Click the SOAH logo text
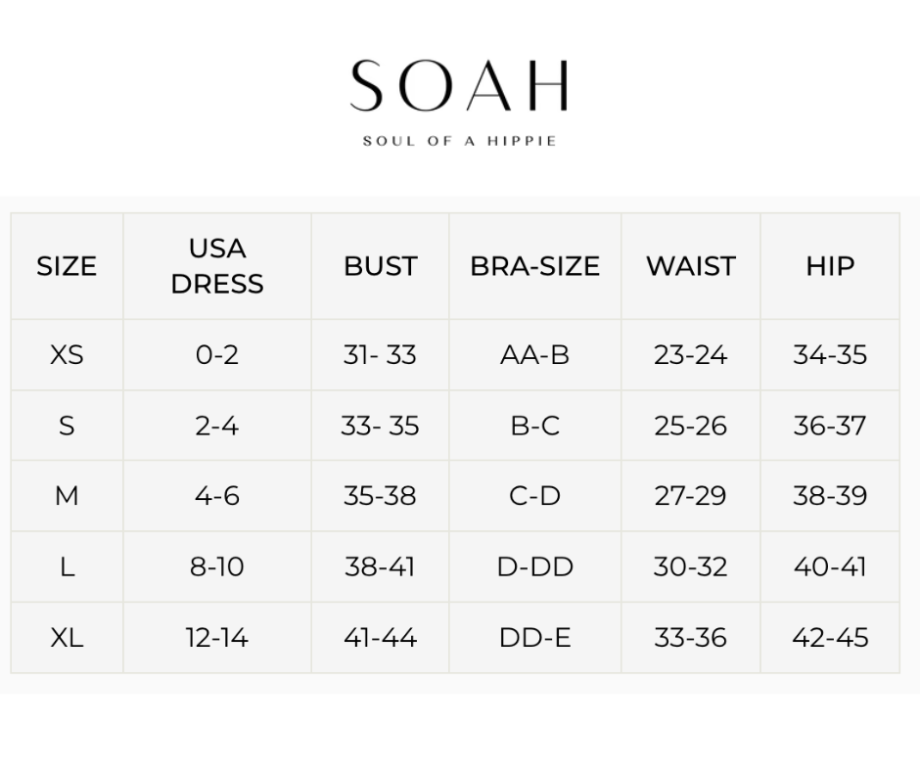The image size is (920, 771). pyautogui.click(x=459, y=87)
